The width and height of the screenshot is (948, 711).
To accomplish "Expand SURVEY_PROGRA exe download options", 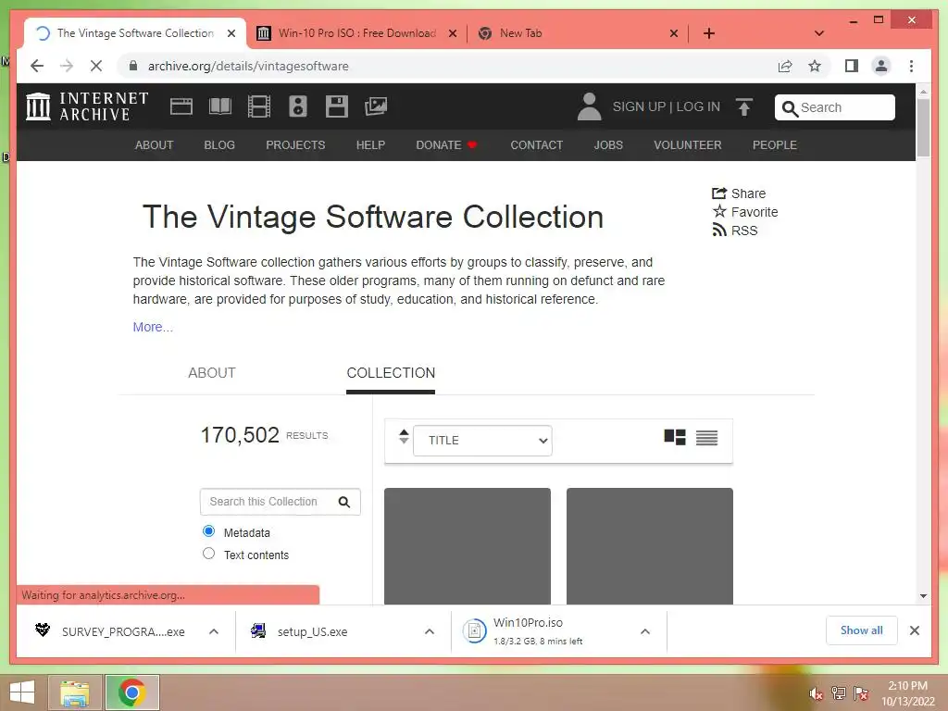I will click(214, 631).
